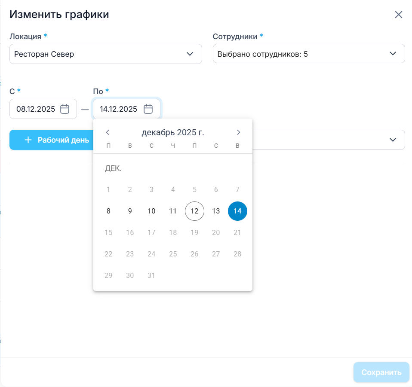The image size is (412, 387).
Task: Select December 8 in the calendar
Action: pos(108,211)
